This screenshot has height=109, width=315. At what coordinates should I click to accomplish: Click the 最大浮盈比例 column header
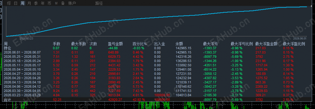[x=294, y=44]
